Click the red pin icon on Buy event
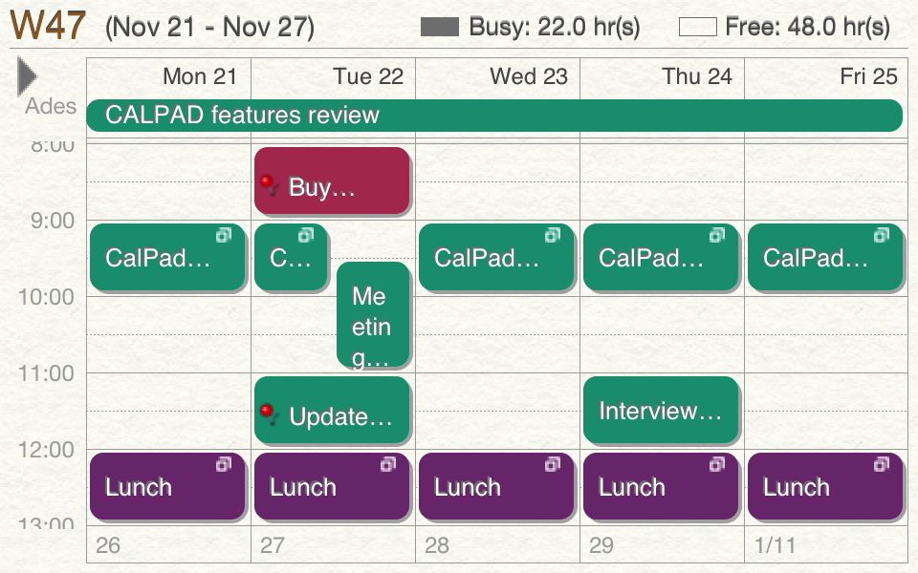 [269, 185]
